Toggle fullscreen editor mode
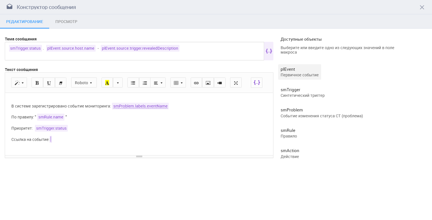Screen dimensions: 432x220 click(x=236, y=83)
